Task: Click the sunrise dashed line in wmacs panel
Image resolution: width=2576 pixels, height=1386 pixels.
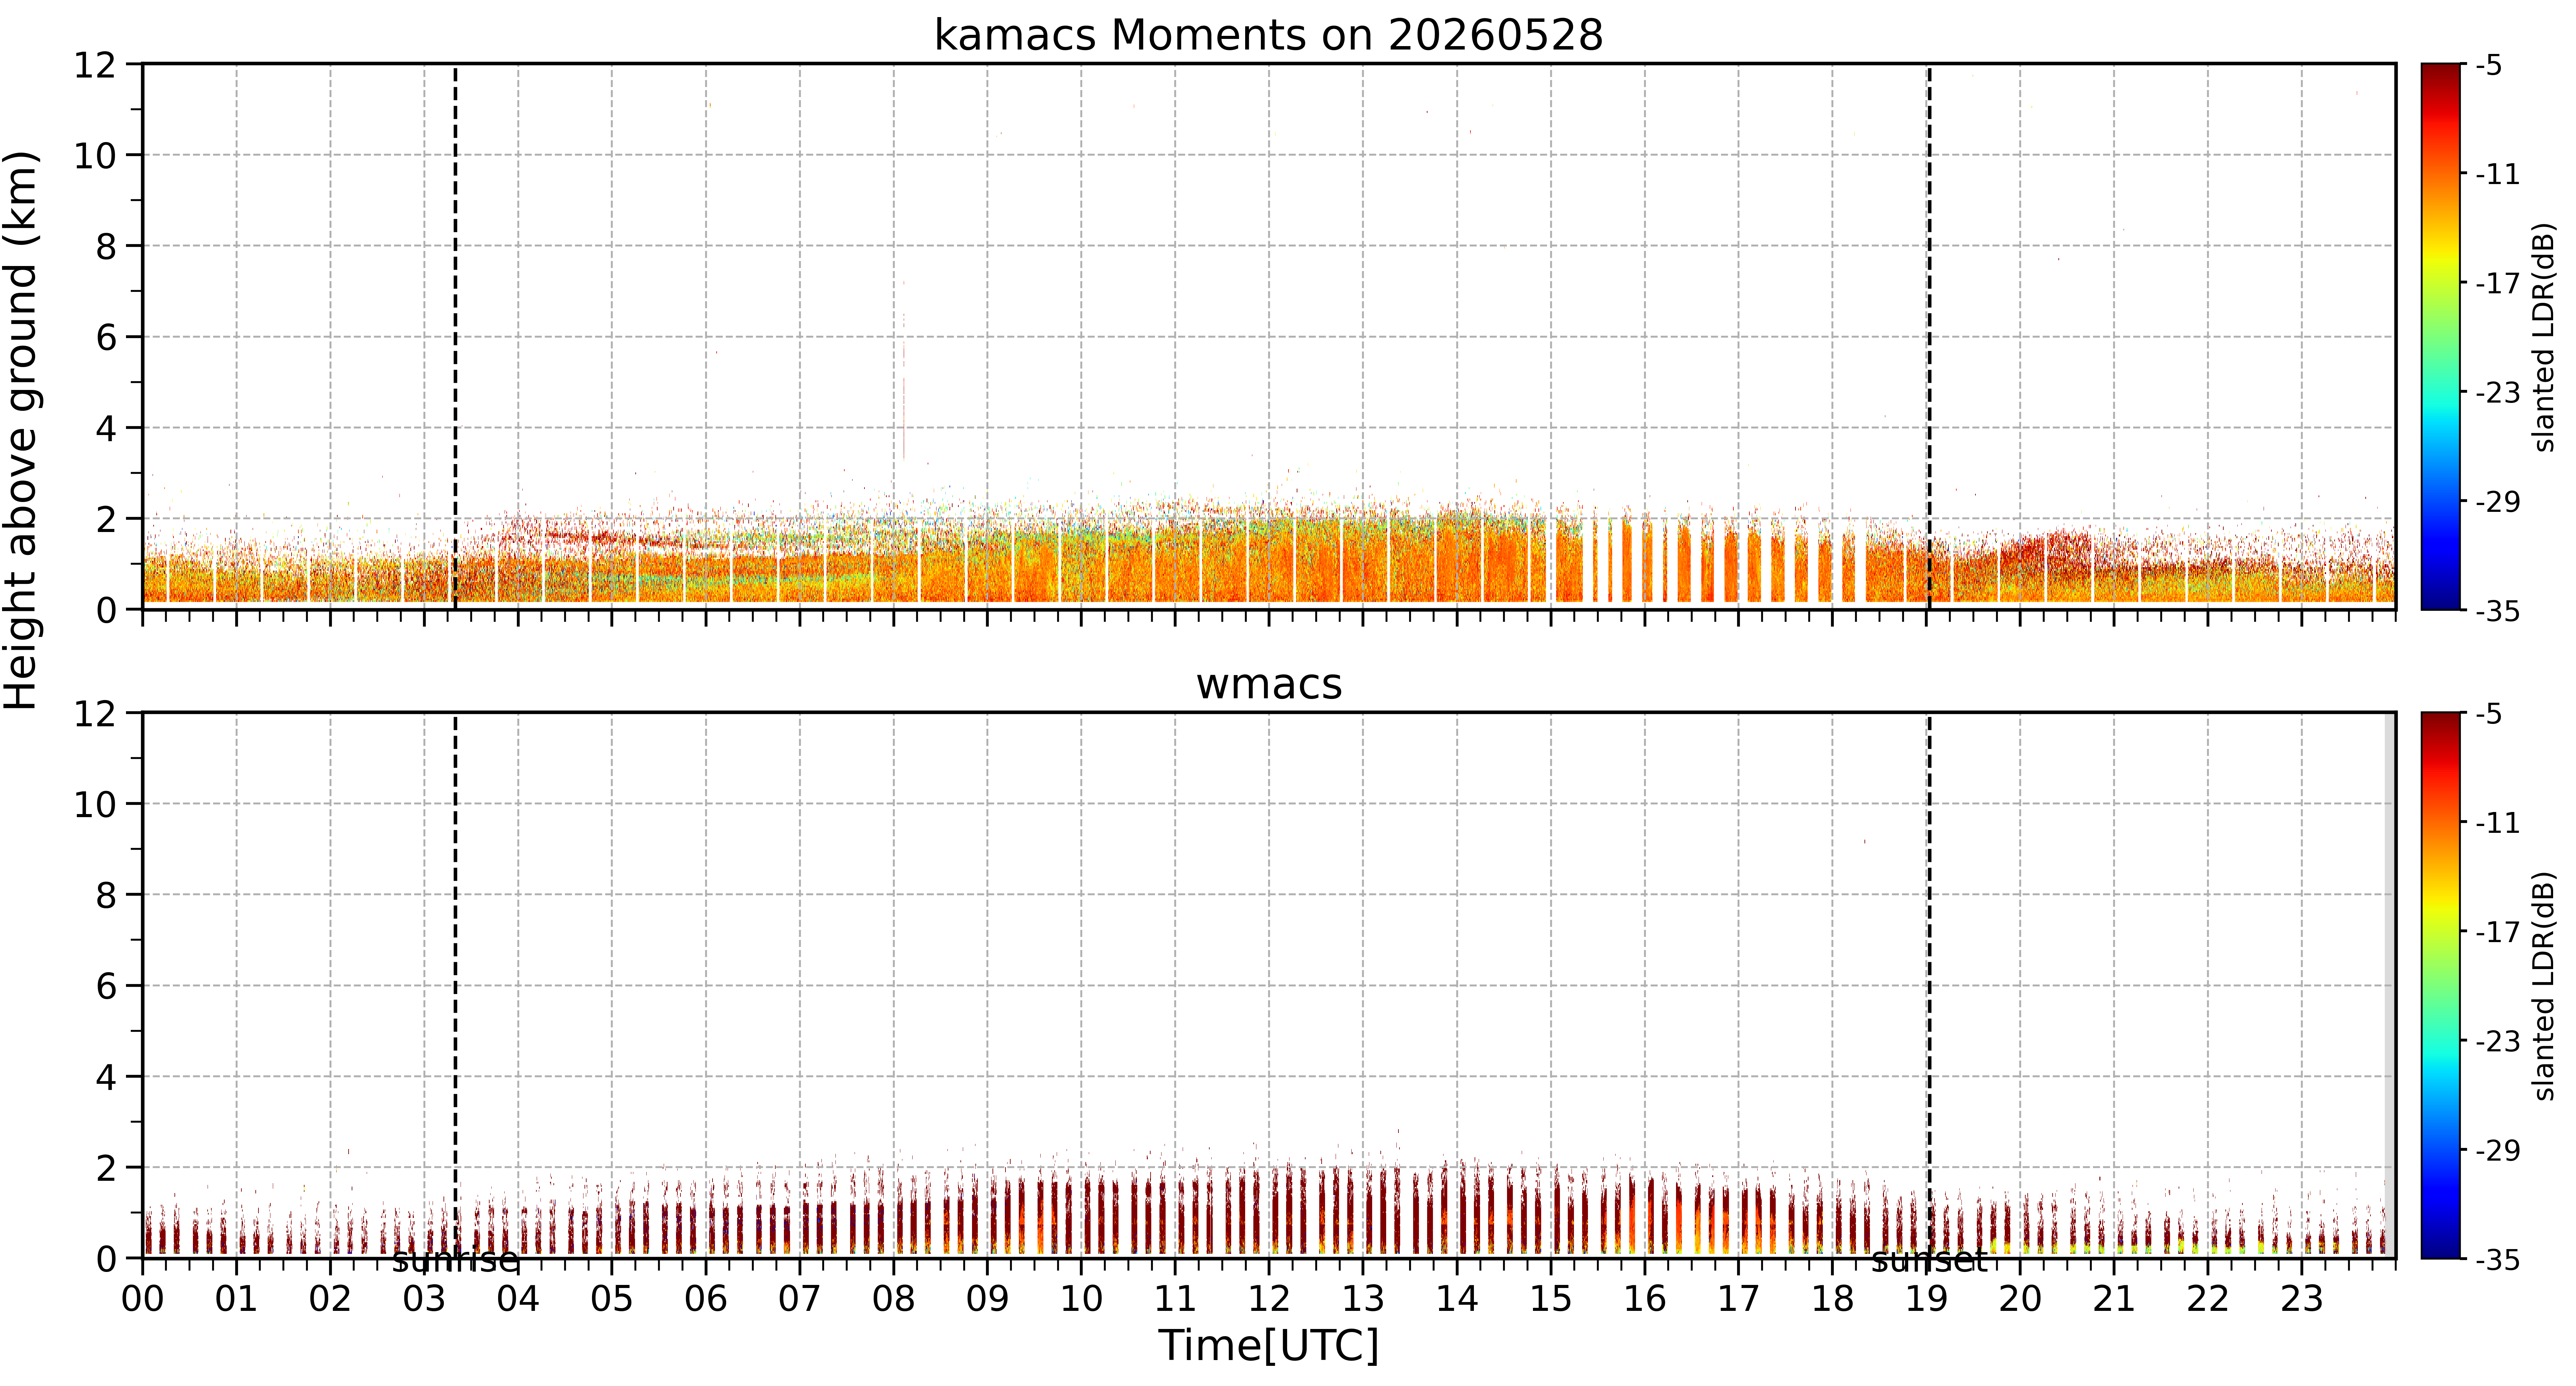Action: tap(455, 985)
